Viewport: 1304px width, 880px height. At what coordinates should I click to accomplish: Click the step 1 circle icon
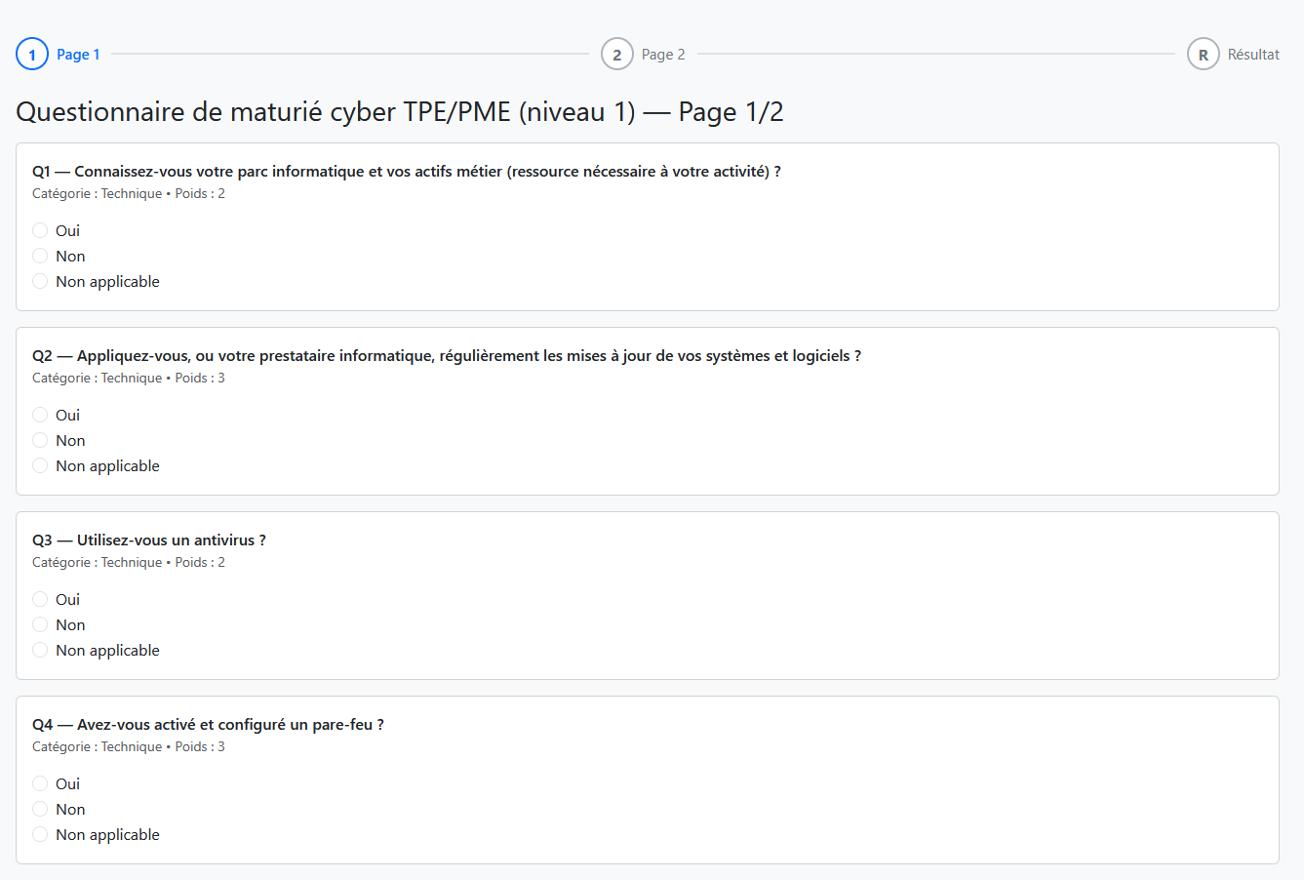pyautogui.click(x=32, y=55)
